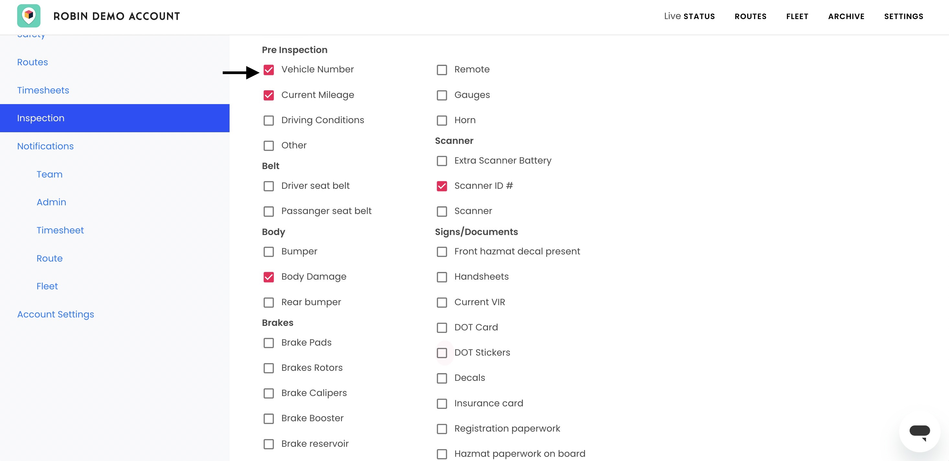Check the Insurance card checkbox
949x461 pixels.
[442, 403]
